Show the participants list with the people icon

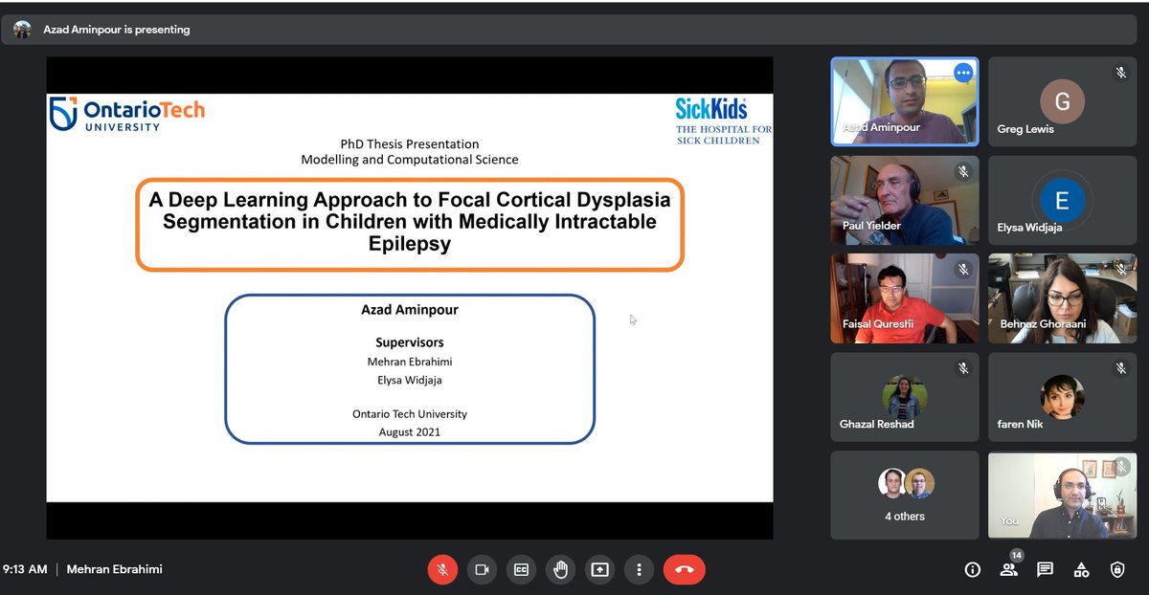(1008, 569)
